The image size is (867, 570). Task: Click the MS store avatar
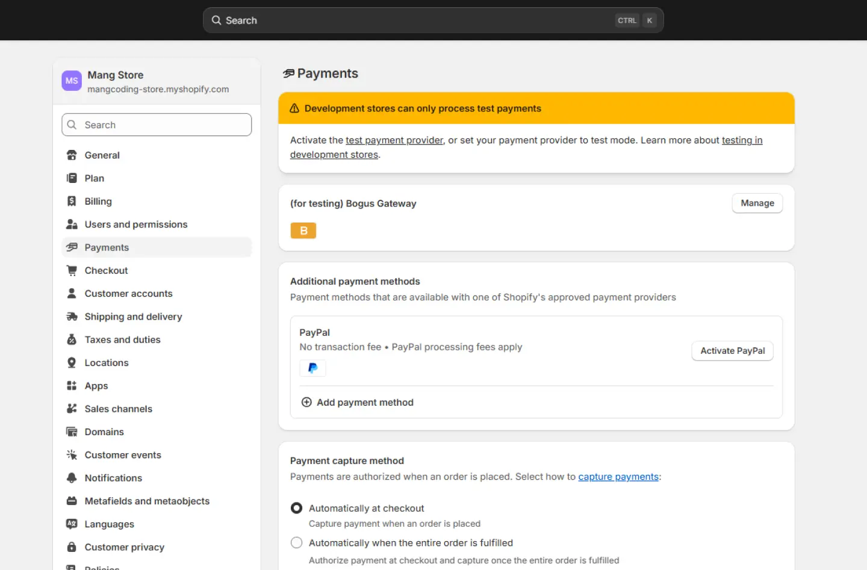coord(72,81)
